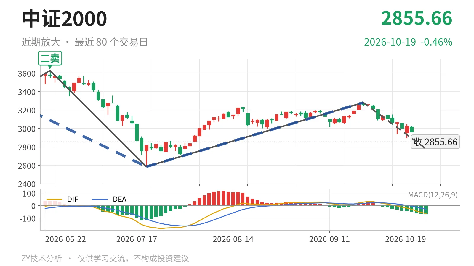Click the 2026-08-14 date axis label

pyautogui.click(x=233, y=239)
